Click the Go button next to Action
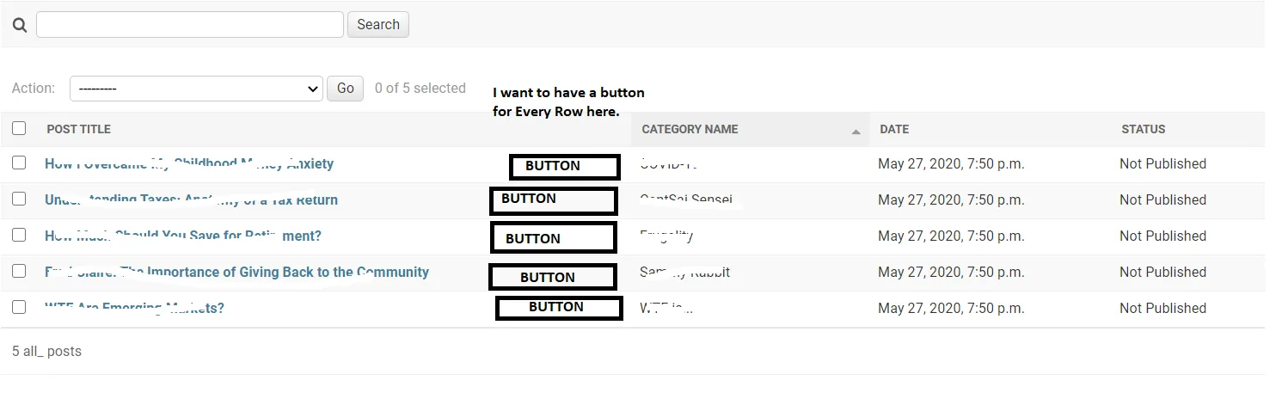The height and width of the screenshot is (405, 1282). point(346,89)
